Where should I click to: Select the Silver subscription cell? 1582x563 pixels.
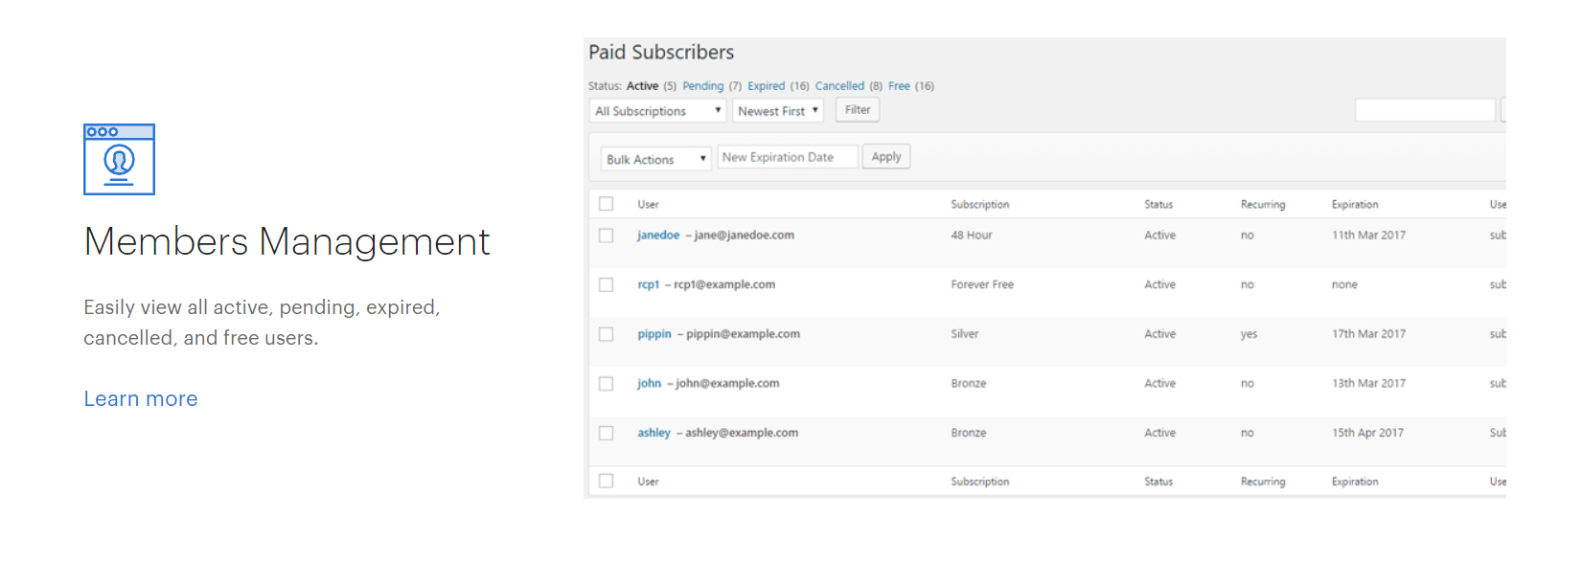[965, 334]
